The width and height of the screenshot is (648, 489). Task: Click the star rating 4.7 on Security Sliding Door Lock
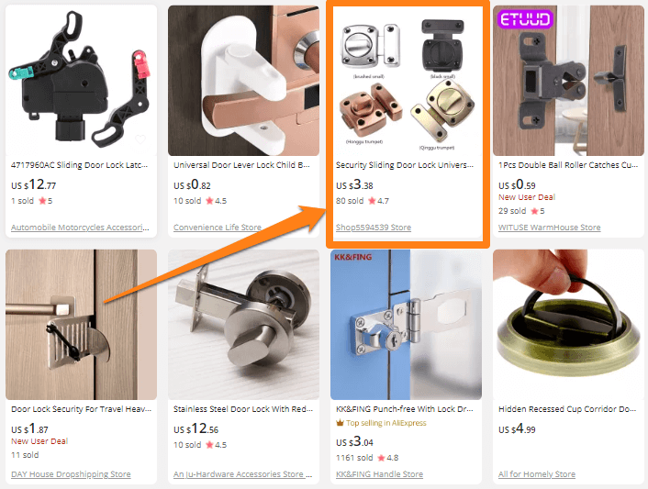[378, 201]
